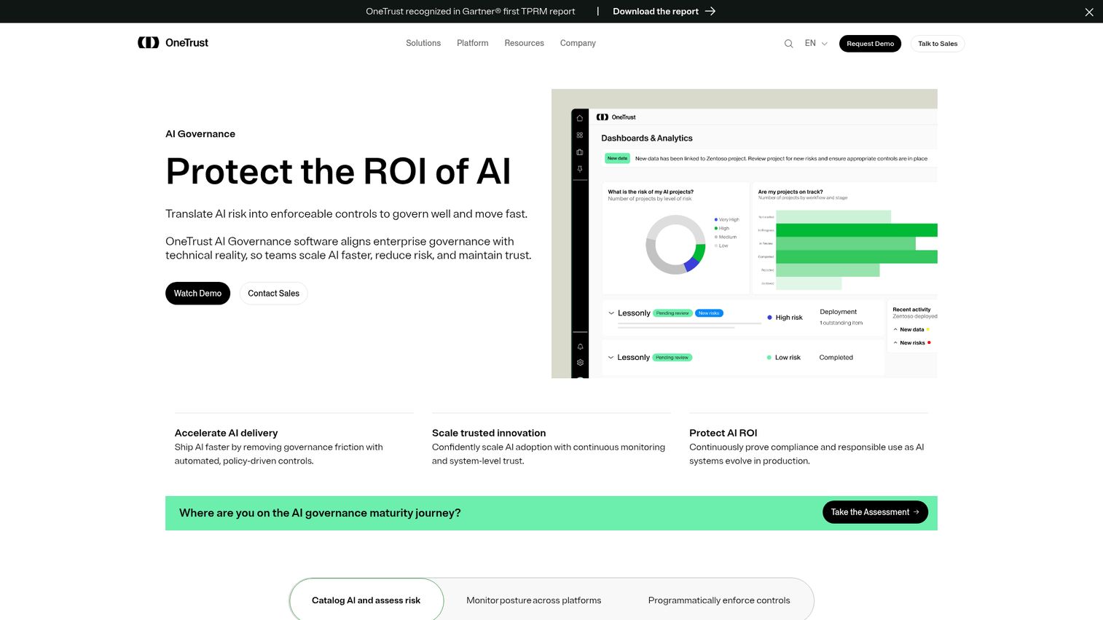The width and height of the screenshot is (1103, 620).
Task: Click the "Scale trusted innovation" heading
Action: tap(489, 433)
